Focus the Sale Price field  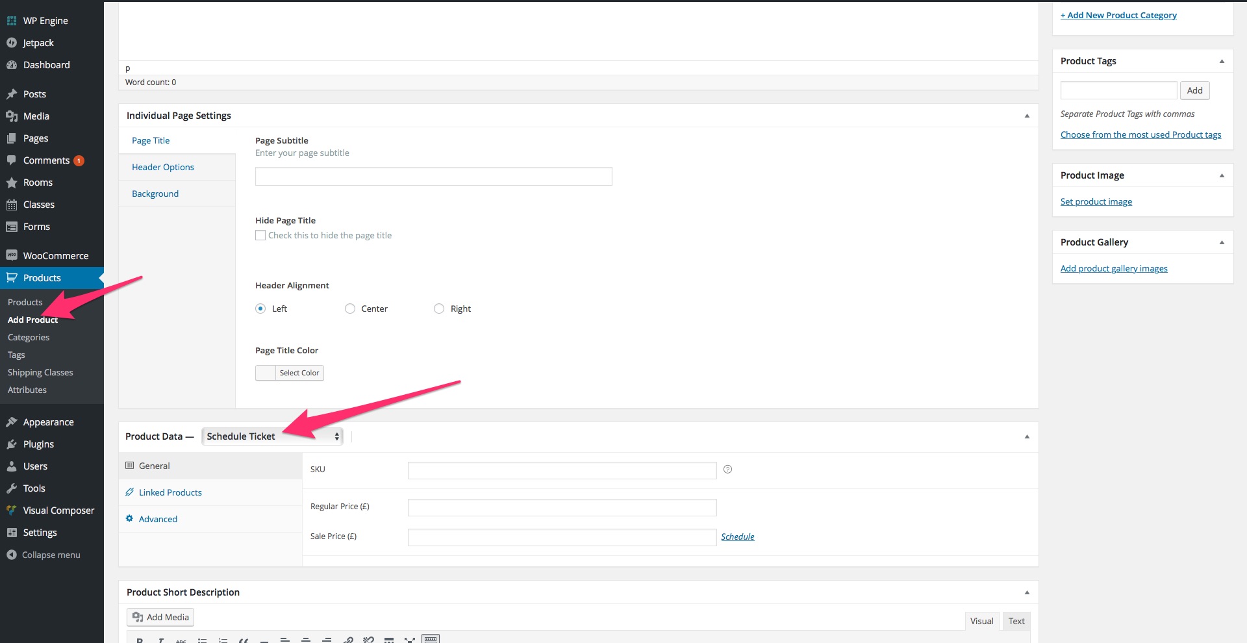point(562,537)
